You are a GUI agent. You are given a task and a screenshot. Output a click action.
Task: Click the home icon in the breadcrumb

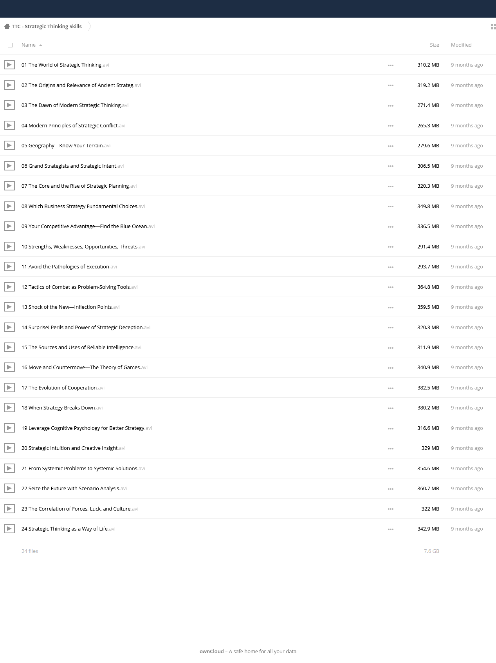coord(7,26)
